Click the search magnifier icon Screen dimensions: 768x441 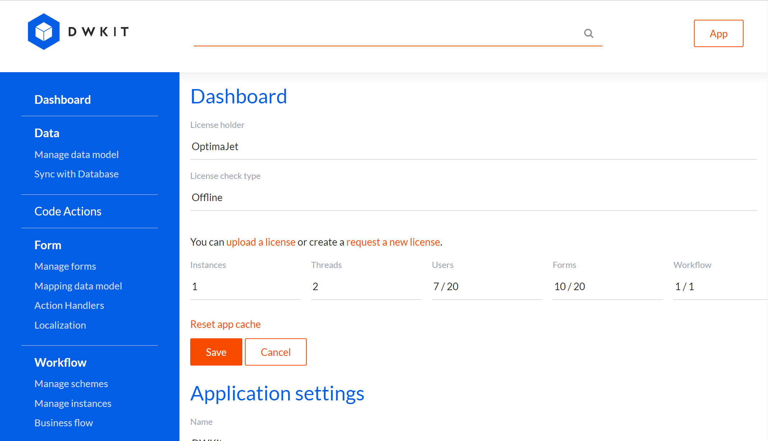coord(589,33)
